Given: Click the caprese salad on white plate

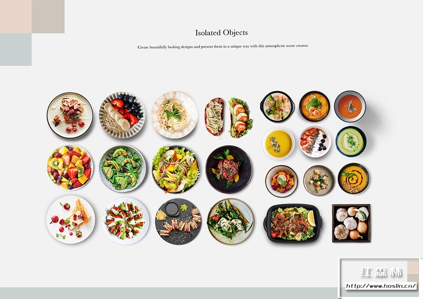Looking at the screenshot, I should click(126, 221).
